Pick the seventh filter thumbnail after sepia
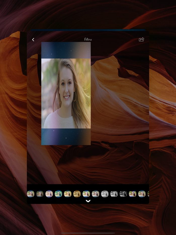 [x=86, y=194]
